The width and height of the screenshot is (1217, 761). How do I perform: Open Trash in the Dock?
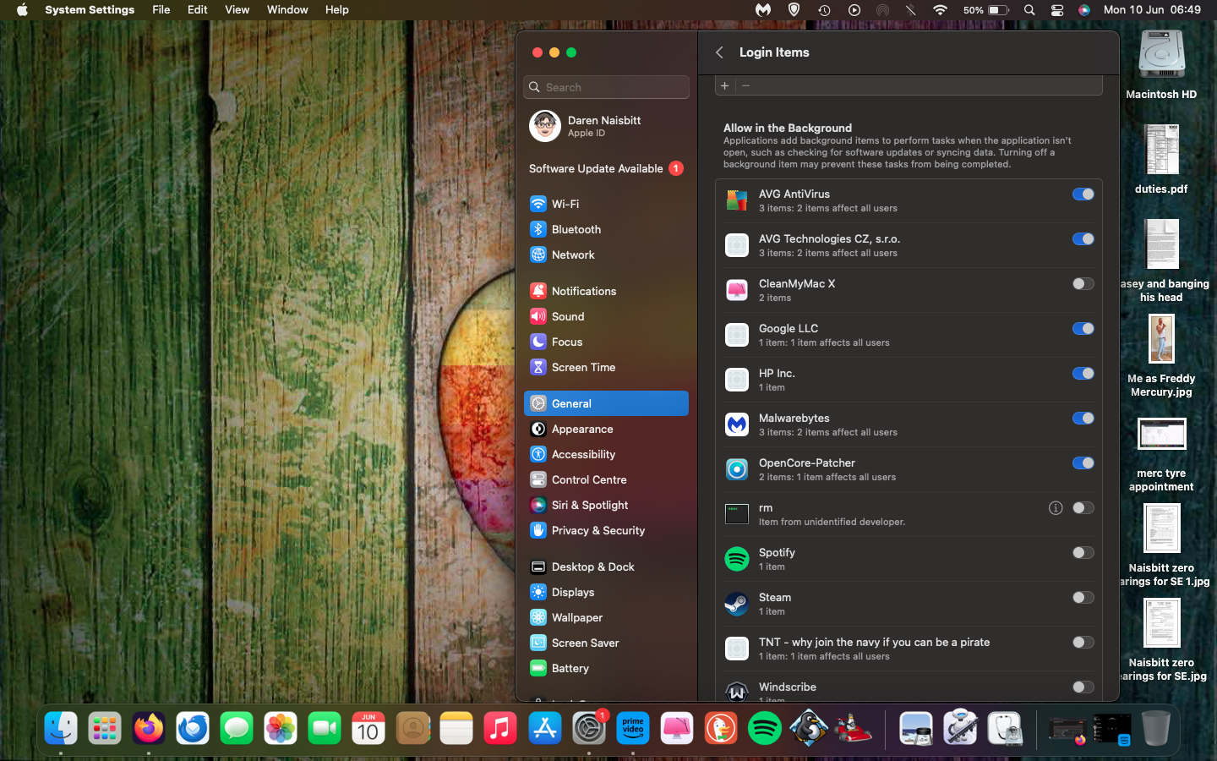1155,728
